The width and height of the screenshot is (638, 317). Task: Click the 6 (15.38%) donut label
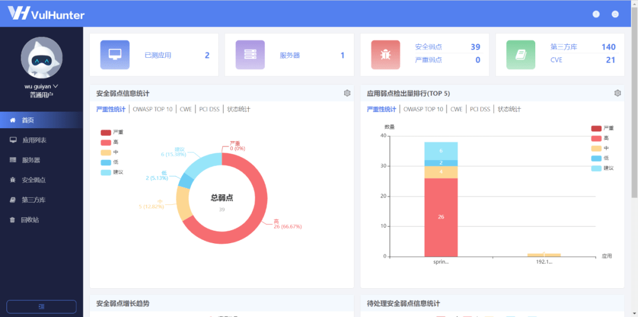click(174, 155)
